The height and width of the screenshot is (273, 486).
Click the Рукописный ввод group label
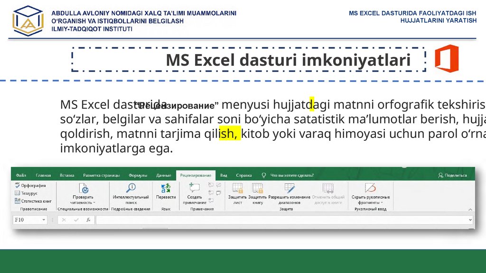pos(370,209)
